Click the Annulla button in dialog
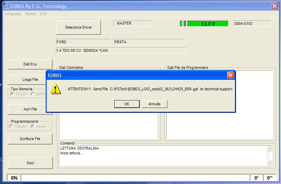 pyautogui.click(x=154, y=104)
